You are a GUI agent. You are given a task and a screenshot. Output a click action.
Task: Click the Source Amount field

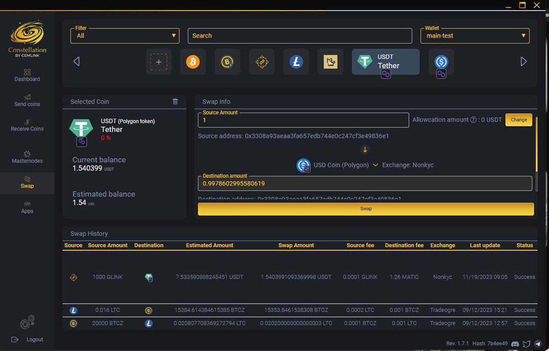pyautogui.click(x=303, y=120)
